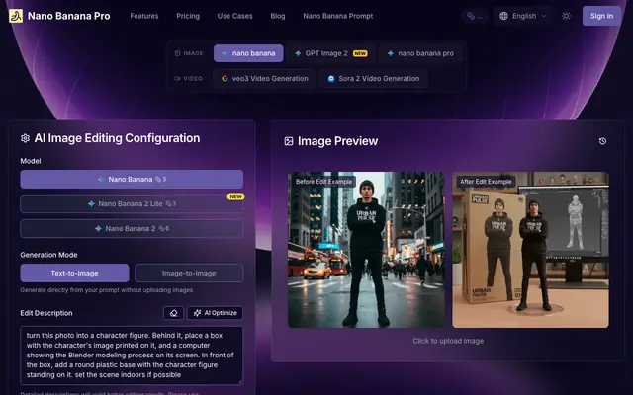Click the Generation Mode label
Image resolution: width=633 pixels, height=395 pixels.
[x=48, y=255]
